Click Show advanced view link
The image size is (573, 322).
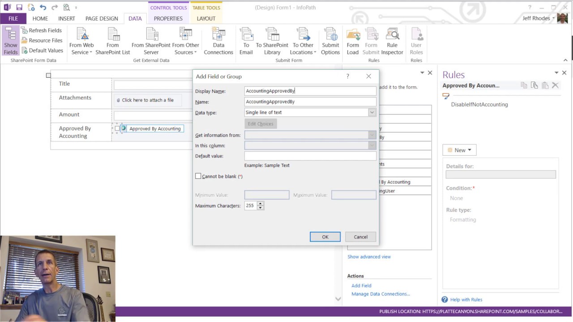click(x=369, y=257)
